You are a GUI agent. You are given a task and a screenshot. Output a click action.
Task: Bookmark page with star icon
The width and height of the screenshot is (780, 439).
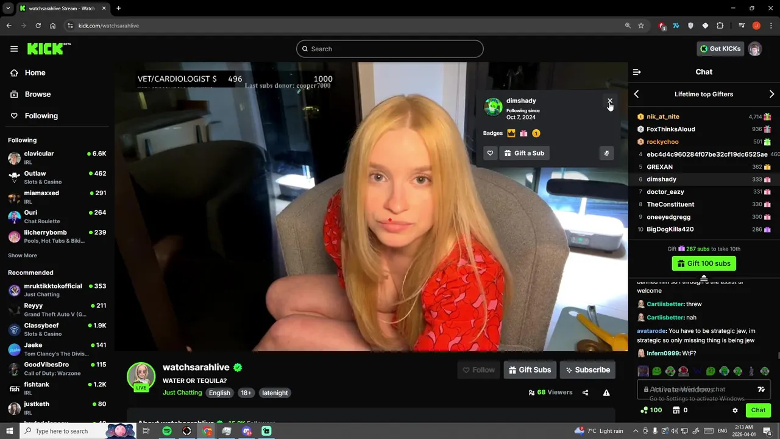point(641,26)
